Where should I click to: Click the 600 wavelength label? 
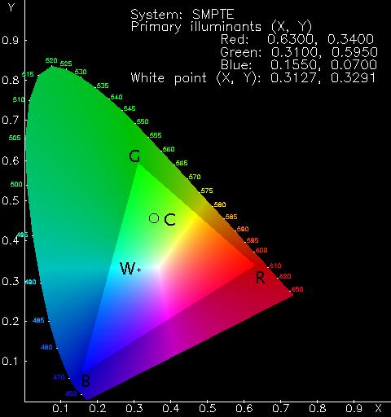(261, 250)
